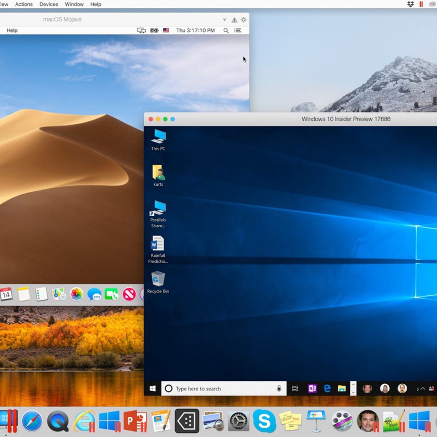Open Microsoft Edge from the Windows taskbar

click(327, 389)
